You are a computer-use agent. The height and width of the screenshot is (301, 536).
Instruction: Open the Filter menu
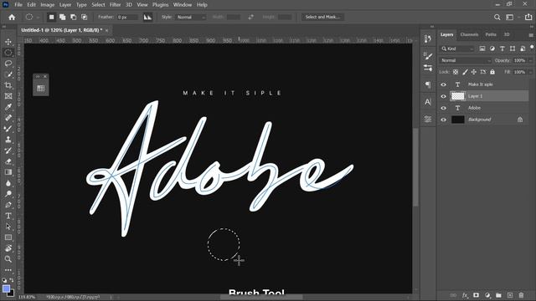click(116, 5)
